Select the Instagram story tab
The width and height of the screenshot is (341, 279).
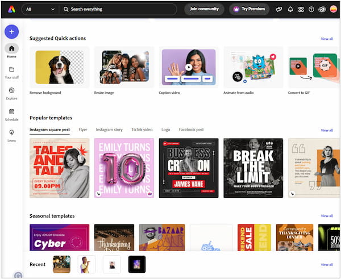(x=109, y=130)
